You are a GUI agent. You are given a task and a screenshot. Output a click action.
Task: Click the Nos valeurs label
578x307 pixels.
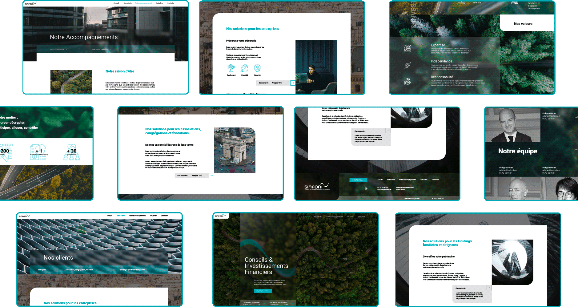[523, 24]
